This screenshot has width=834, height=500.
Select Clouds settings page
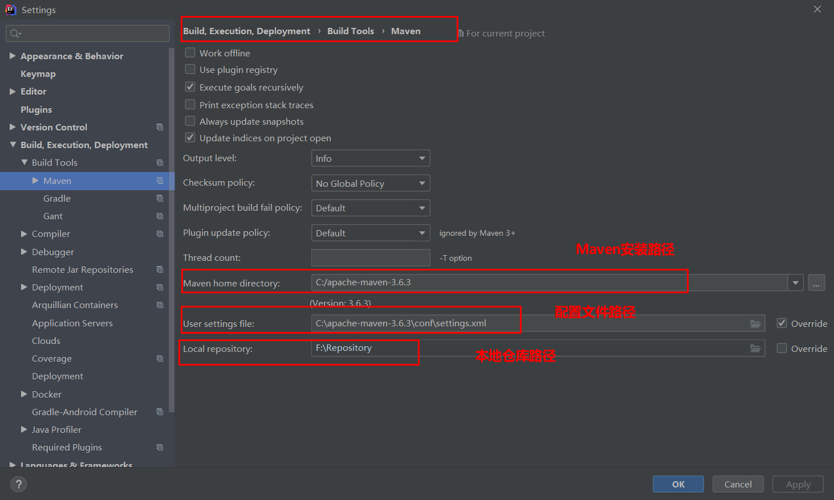click(46, 341)
